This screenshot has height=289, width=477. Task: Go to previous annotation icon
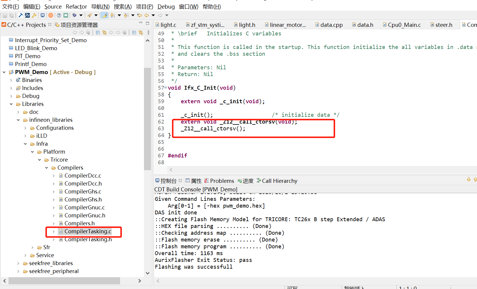pos(126,15)
